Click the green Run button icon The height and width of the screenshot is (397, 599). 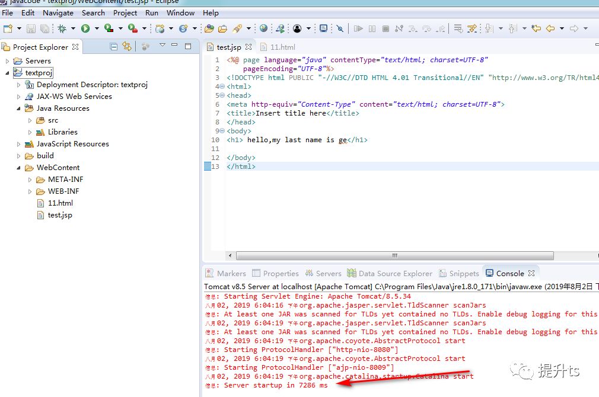85,28
